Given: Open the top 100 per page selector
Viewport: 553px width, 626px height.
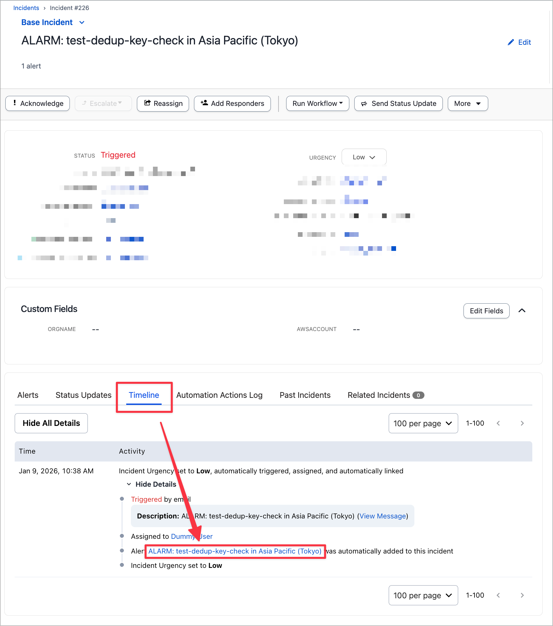Looking at the screenshot, I should [x=423, y=423].
